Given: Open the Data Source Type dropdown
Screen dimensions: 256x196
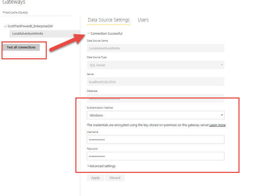Looking at the screenshot, I should [155, 65].
